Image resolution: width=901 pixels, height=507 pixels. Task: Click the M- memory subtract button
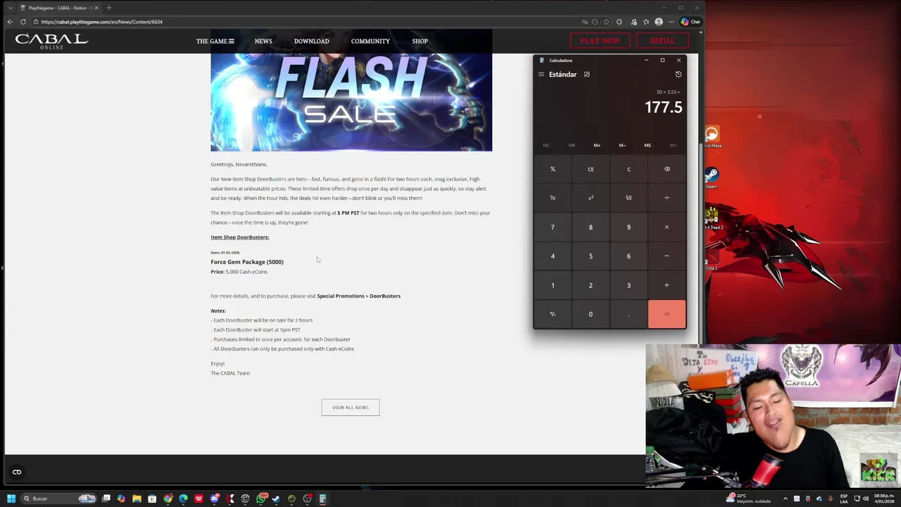click(622, 145)
